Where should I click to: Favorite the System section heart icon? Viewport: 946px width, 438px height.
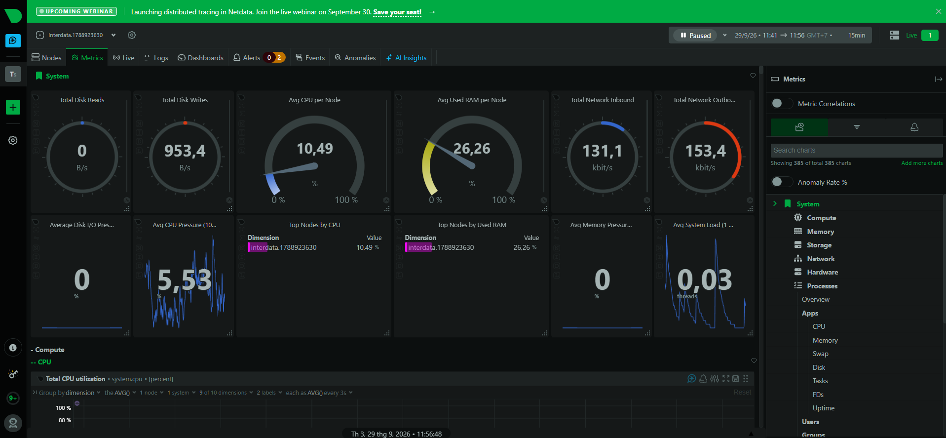pos(753,76)
